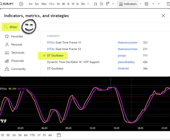The height and width of the screenshot is (140, 170).
Task: Set range to 1Y
Action: click(39, 135)
